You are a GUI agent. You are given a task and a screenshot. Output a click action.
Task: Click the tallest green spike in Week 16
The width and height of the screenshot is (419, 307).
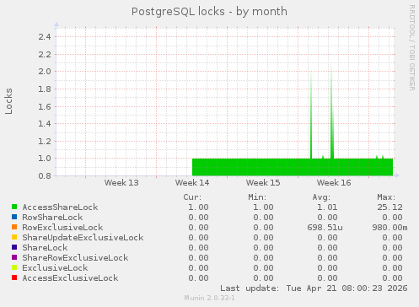[332, 112]
